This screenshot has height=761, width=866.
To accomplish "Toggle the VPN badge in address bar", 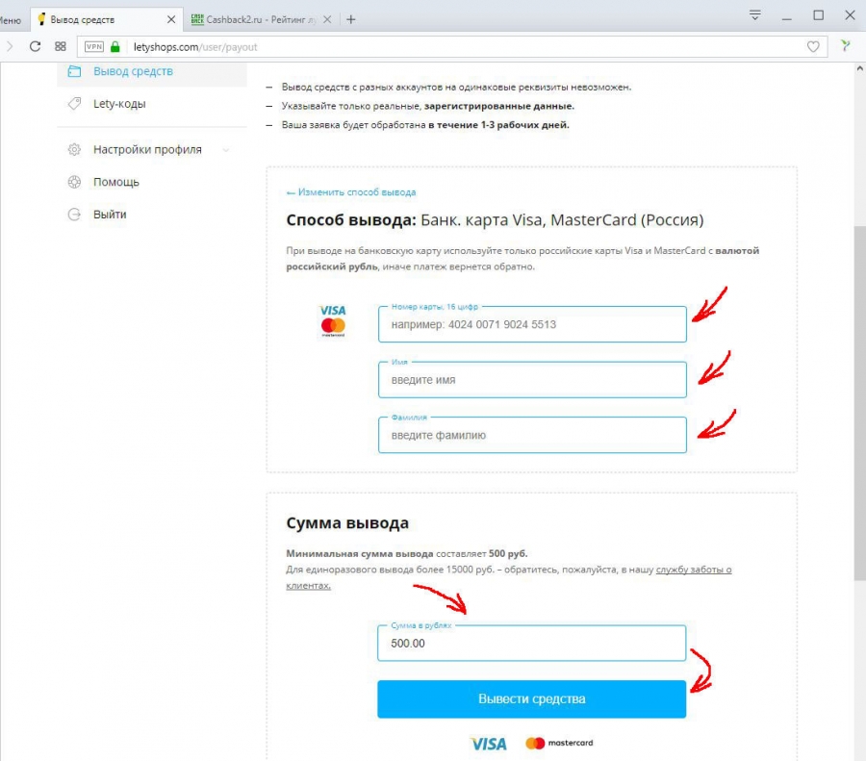I will point(94,46).
